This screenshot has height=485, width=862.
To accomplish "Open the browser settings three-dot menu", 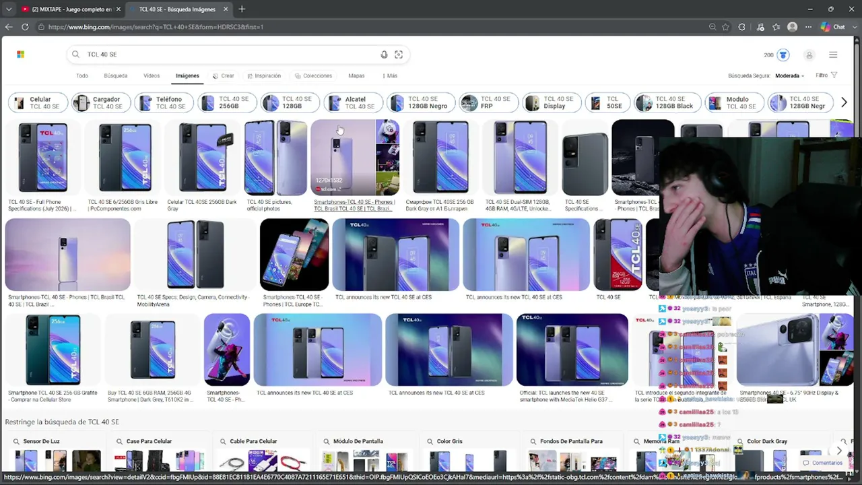I will click(x=807, y=27).
